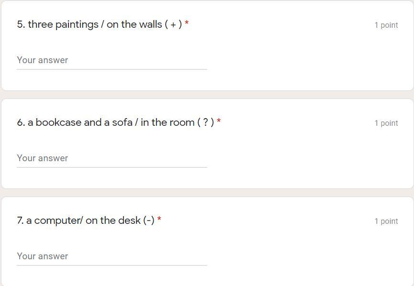The height and width of the screenshot is (286, 414).
Task: Click the word "computer/" in question 7
Action: (x=58, y=220)
